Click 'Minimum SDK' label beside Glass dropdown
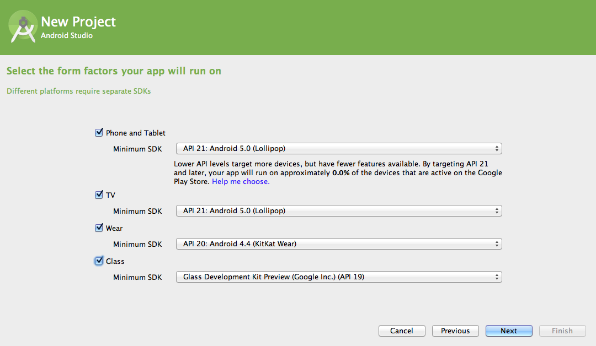596x346 pixels. click(137, 277)
